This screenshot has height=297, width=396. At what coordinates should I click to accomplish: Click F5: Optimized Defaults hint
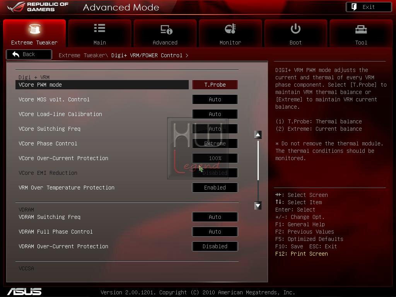pos(309,239)
